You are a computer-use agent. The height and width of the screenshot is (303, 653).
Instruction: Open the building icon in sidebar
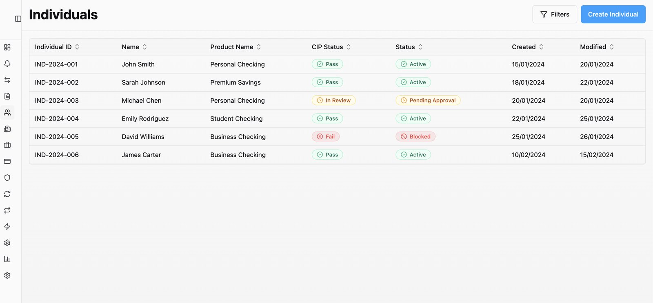point(7,129)
